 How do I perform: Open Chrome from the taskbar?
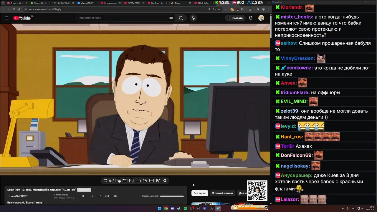pos(166,208)
